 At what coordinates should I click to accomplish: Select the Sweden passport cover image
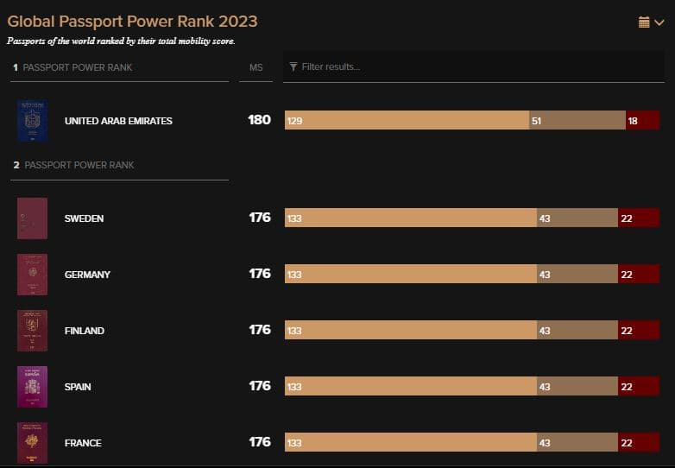(32, 218)
